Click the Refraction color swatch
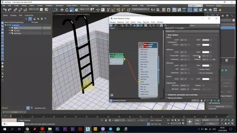 tap(206, 65)
